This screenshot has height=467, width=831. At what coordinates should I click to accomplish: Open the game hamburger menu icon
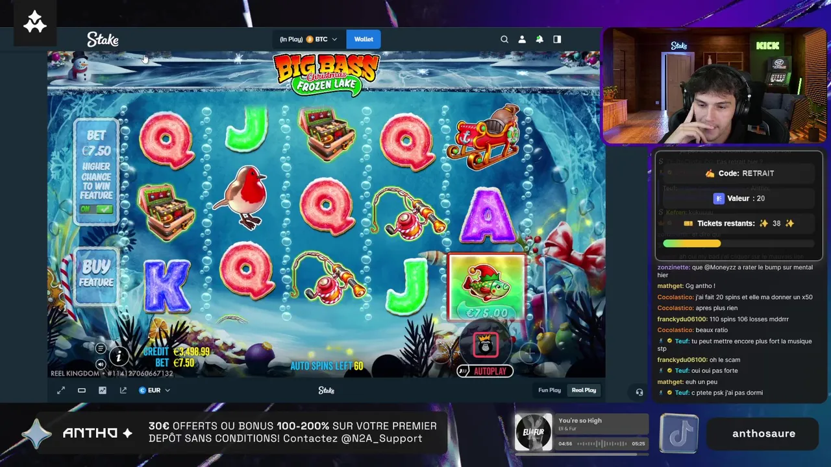point(101,348)
